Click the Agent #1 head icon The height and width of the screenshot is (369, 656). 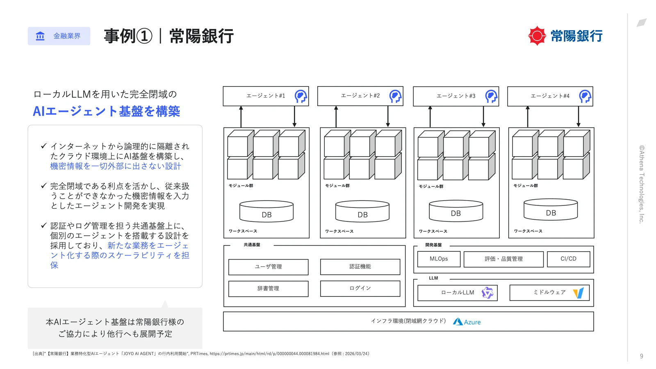[x=301, y=96]
